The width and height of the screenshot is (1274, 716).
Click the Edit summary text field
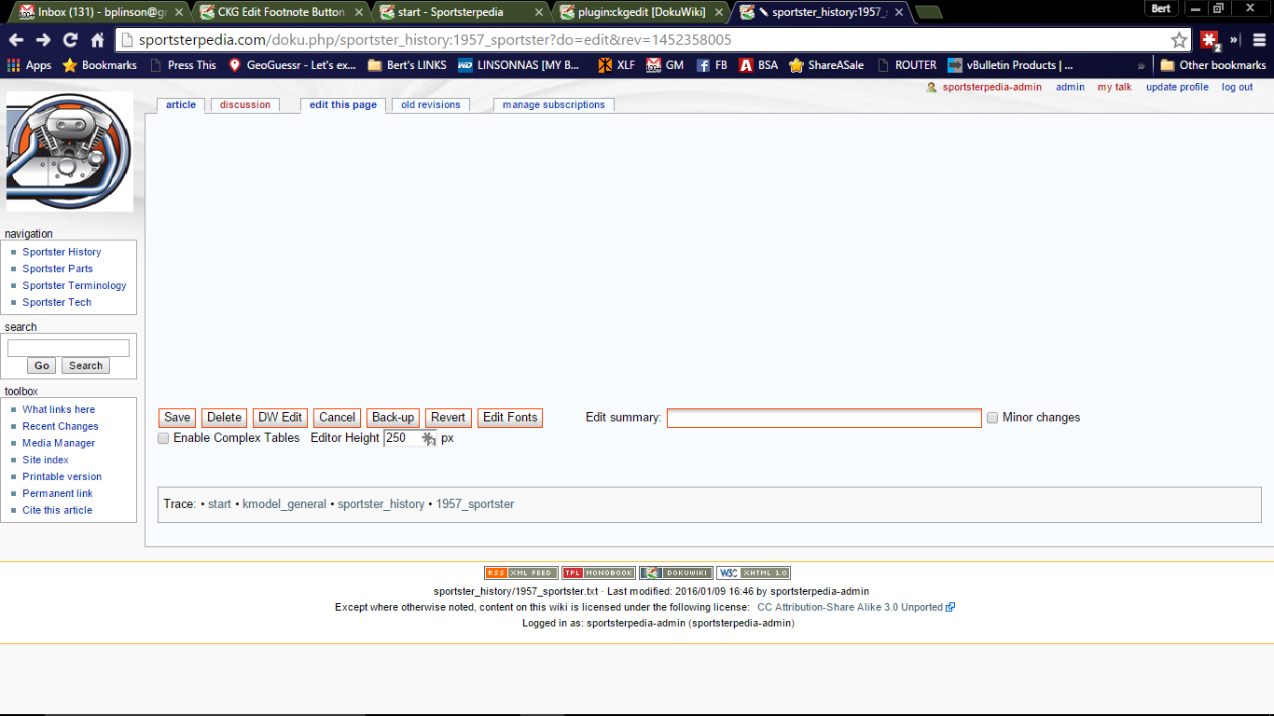(824, 418)
